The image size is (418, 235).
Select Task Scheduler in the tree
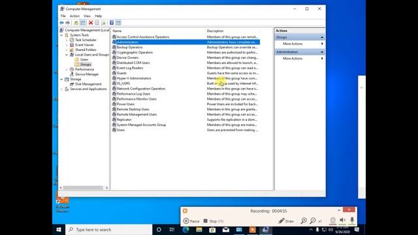click(86, 40)
